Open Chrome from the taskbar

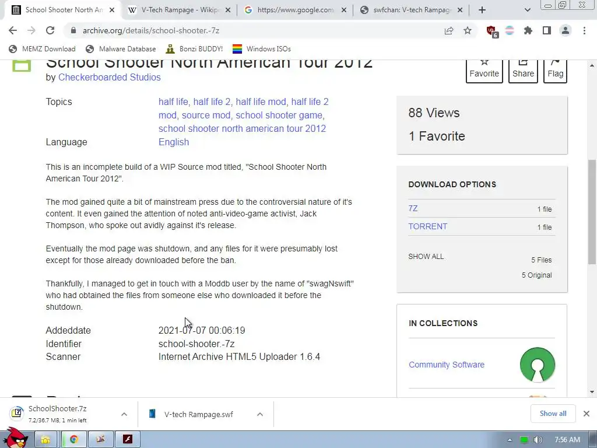73,440
